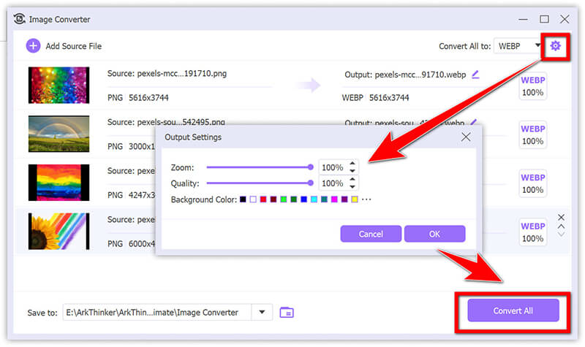
Task: Click OK in Output Settings
Action: pyautogui.click(x=434, y=234)
